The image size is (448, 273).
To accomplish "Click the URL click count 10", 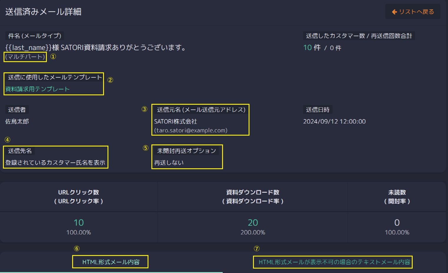I will (x=79, y=223).
